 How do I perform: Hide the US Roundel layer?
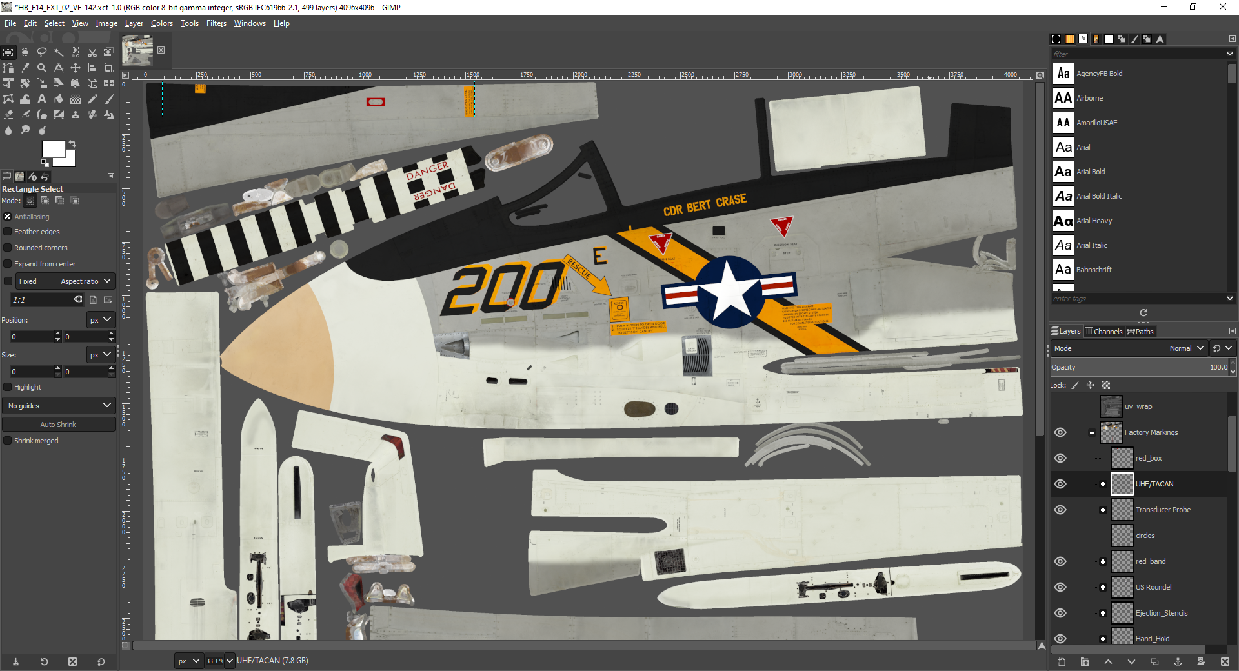(1060, 587)
